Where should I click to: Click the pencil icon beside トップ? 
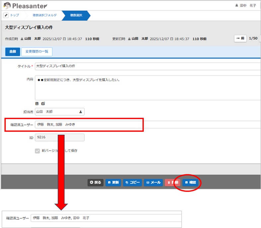tap(6, 15)
